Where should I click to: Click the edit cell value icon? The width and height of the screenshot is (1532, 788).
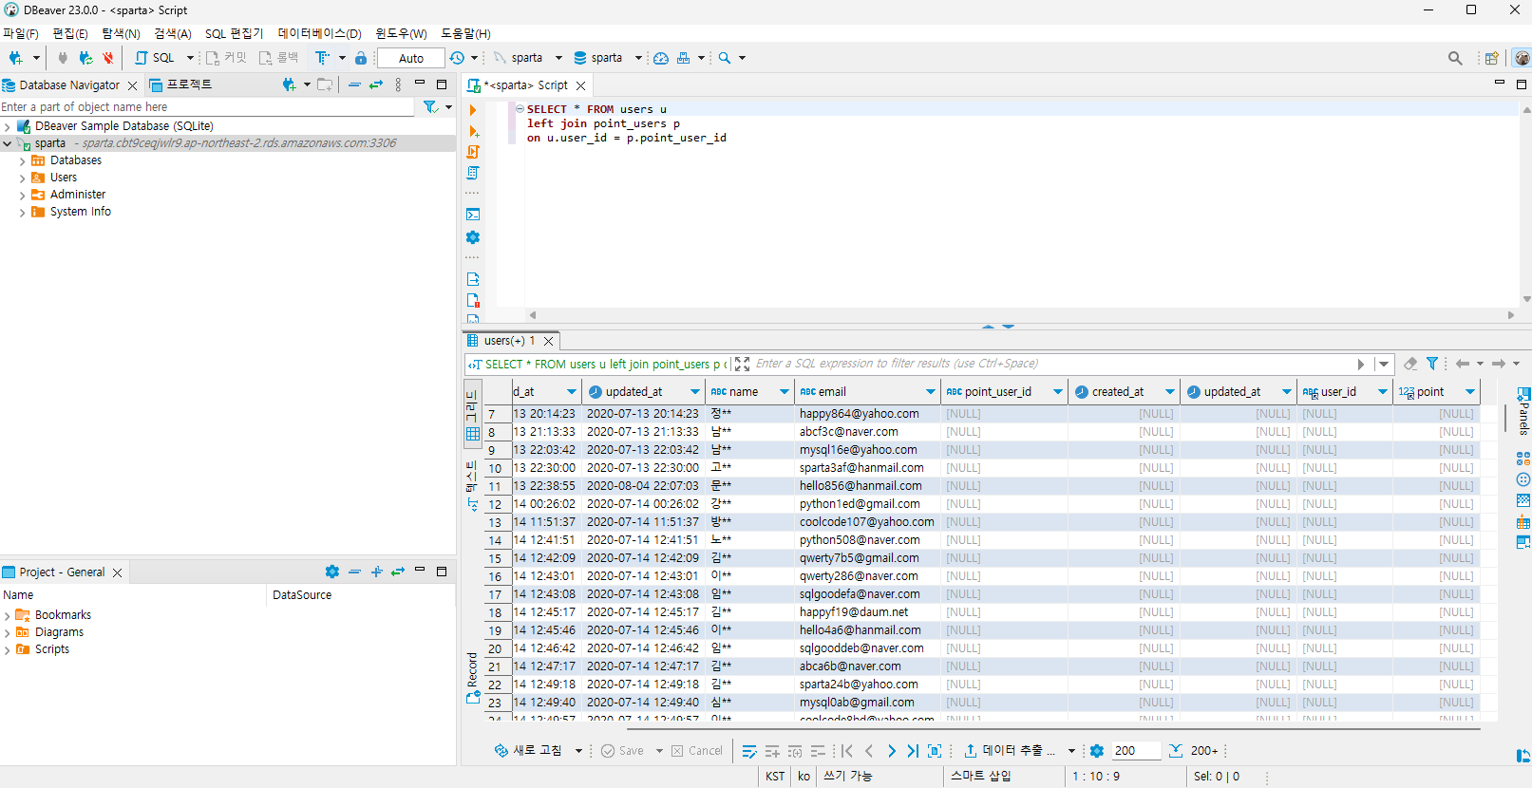[749, 751]
